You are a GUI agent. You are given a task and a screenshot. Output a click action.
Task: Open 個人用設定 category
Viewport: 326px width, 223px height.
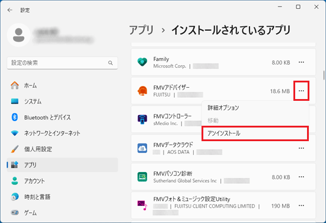62,149
